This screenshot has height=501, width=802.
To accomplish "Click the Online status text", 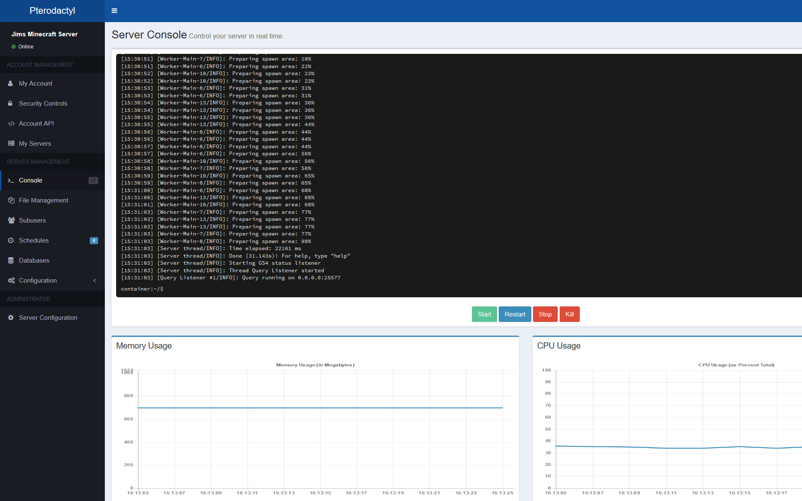I will [x=25, y=47].
